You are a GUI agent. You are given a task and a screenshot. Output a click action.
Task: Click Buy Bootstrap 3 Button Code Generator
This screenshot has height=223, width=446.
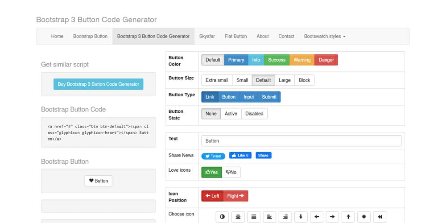(x=99, y=84)
